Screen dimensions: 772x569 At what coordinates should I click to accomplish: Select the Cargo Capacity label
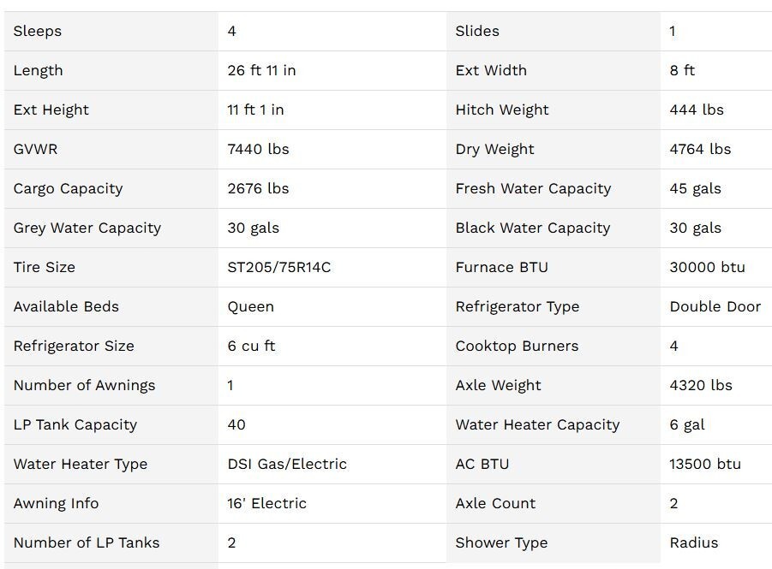pos(68,188)
